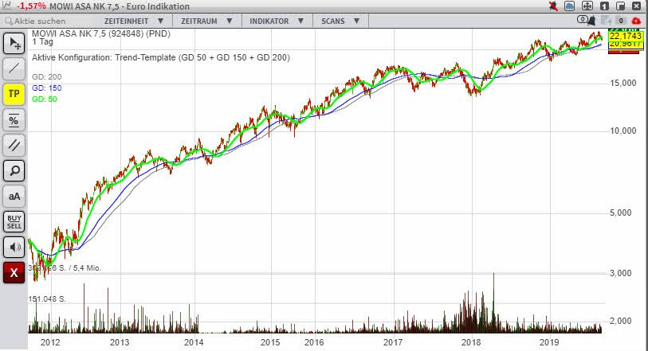Open the SCANS dropdown menu
648x351 pixels.
tap(340, 21)
